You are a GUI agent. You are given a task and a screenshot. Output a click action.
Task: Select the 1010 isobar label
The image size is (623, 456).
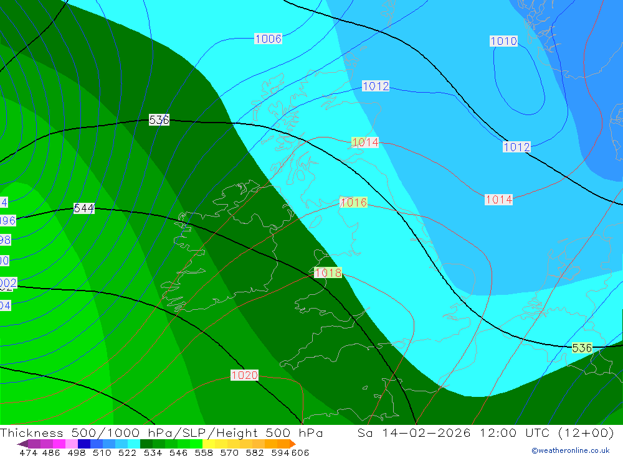[503, 41]
